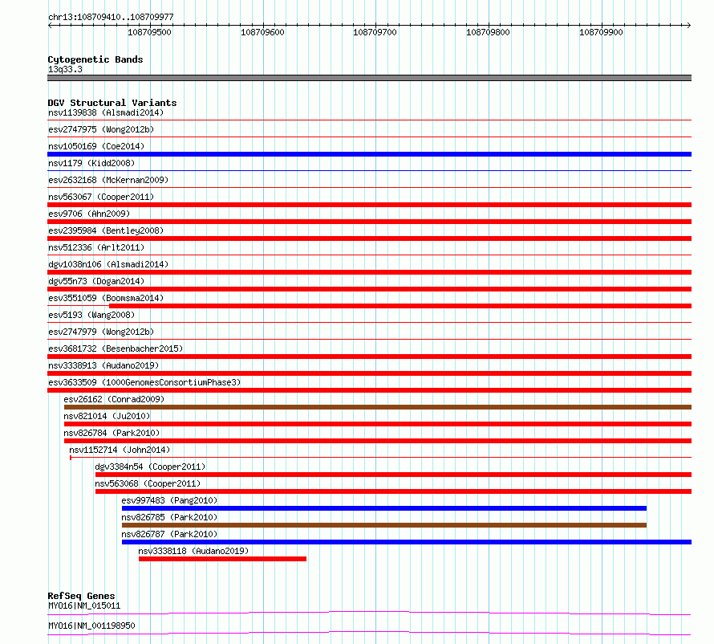The height and width of the screenshot is (644, 714).
Task: Click the 108709500 ruler position
Action: (x=149, y=32)
